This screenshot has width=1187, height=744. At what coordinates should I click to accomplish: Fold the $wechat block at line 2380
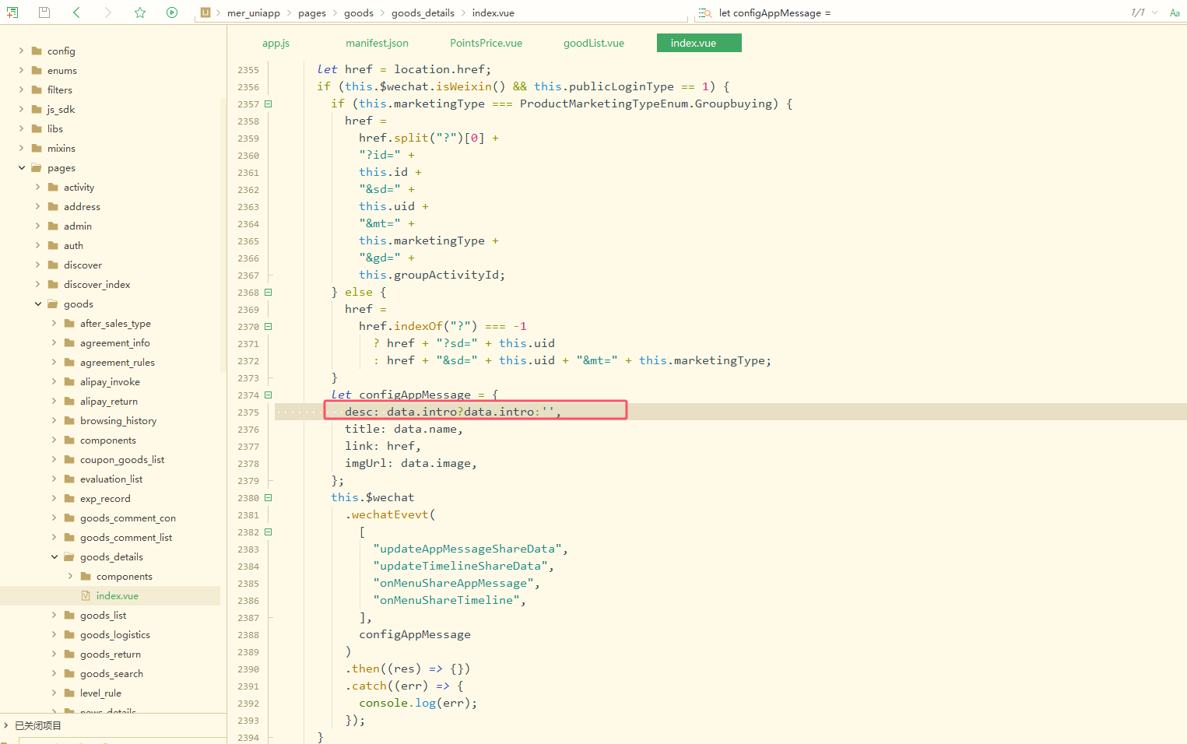pos(269,497)
